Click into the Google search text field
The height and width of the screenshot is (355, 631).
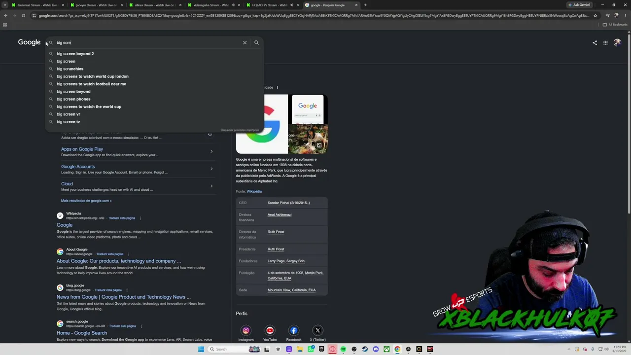point(148,42)
